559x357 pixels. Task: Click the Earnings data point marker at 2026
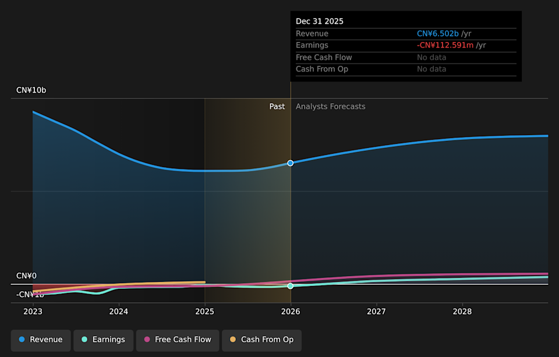click(x=291, y=286)
